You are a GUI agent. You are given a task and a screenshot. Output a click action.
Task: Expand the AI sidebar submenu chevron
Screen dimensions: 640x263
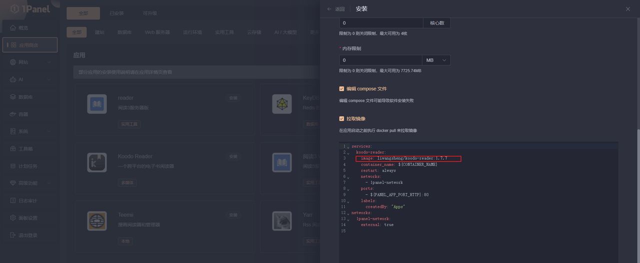click(49, 79)
